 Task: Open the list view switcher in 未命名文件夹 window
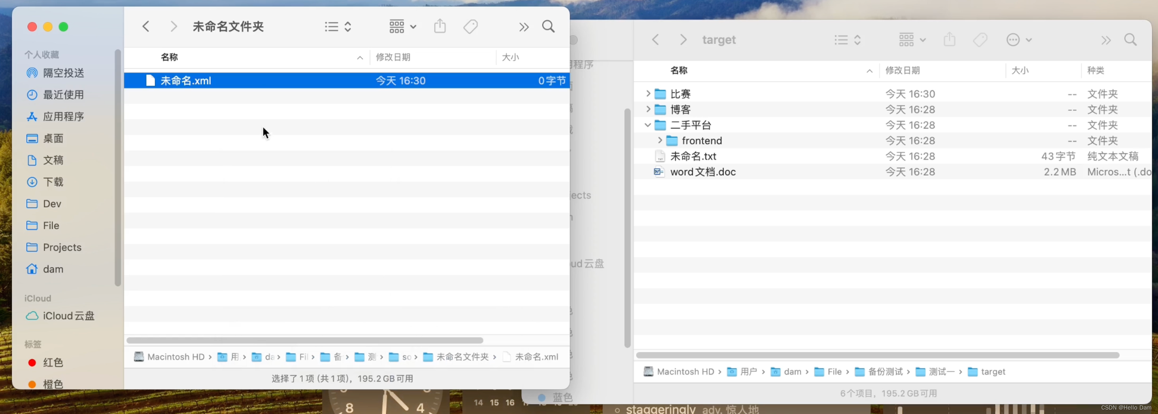[x=338, y=27]
